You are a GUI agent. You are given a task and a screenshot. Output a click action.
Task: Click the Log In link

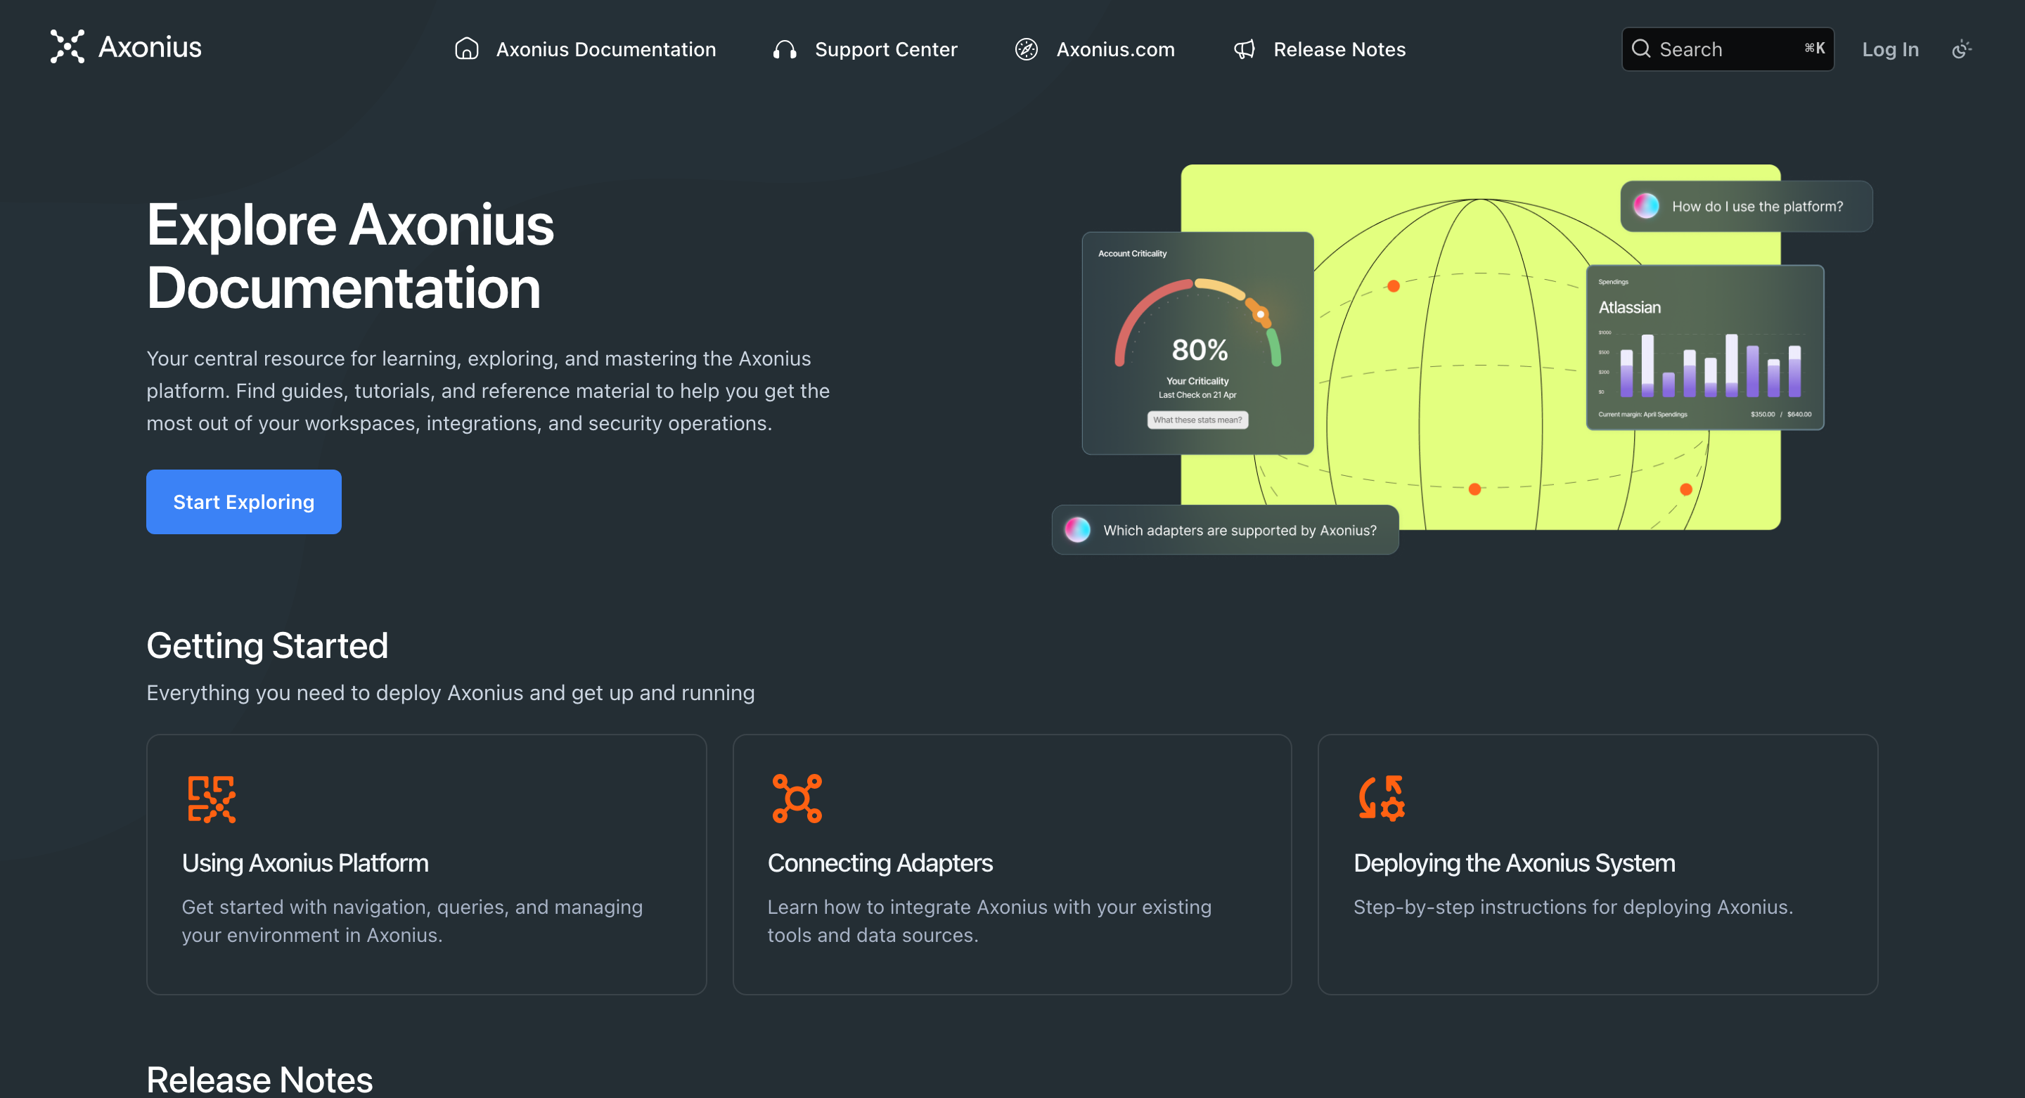pyautogui.click(x=1890, y=49)
